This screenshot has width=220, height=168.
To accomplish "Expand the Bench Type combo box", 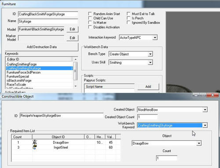I will (150, 54).
